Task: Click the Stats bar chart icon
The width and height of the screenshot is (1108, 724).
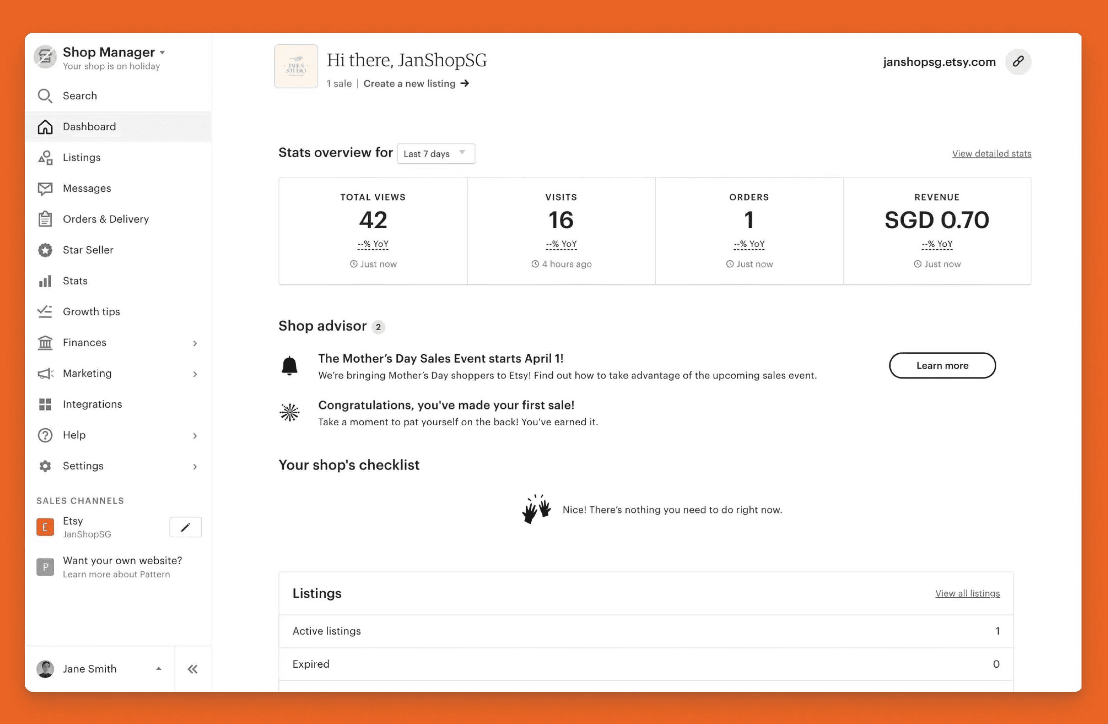Action: (x=45, y=281)
